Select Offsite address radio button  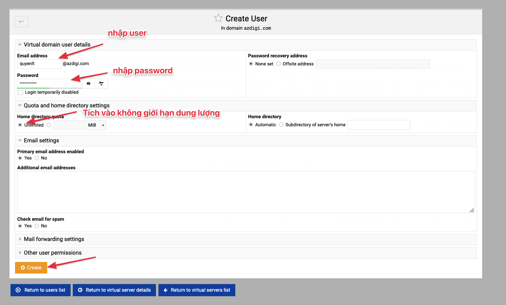pyautogui.click(x=278, y=64)
